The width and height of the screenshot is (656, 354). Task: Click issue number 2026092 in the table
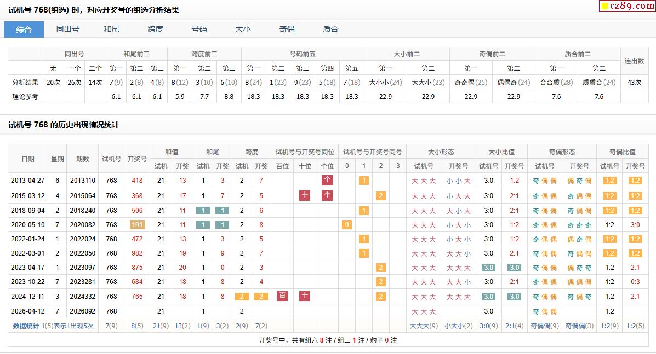click(x=83, y=311)
